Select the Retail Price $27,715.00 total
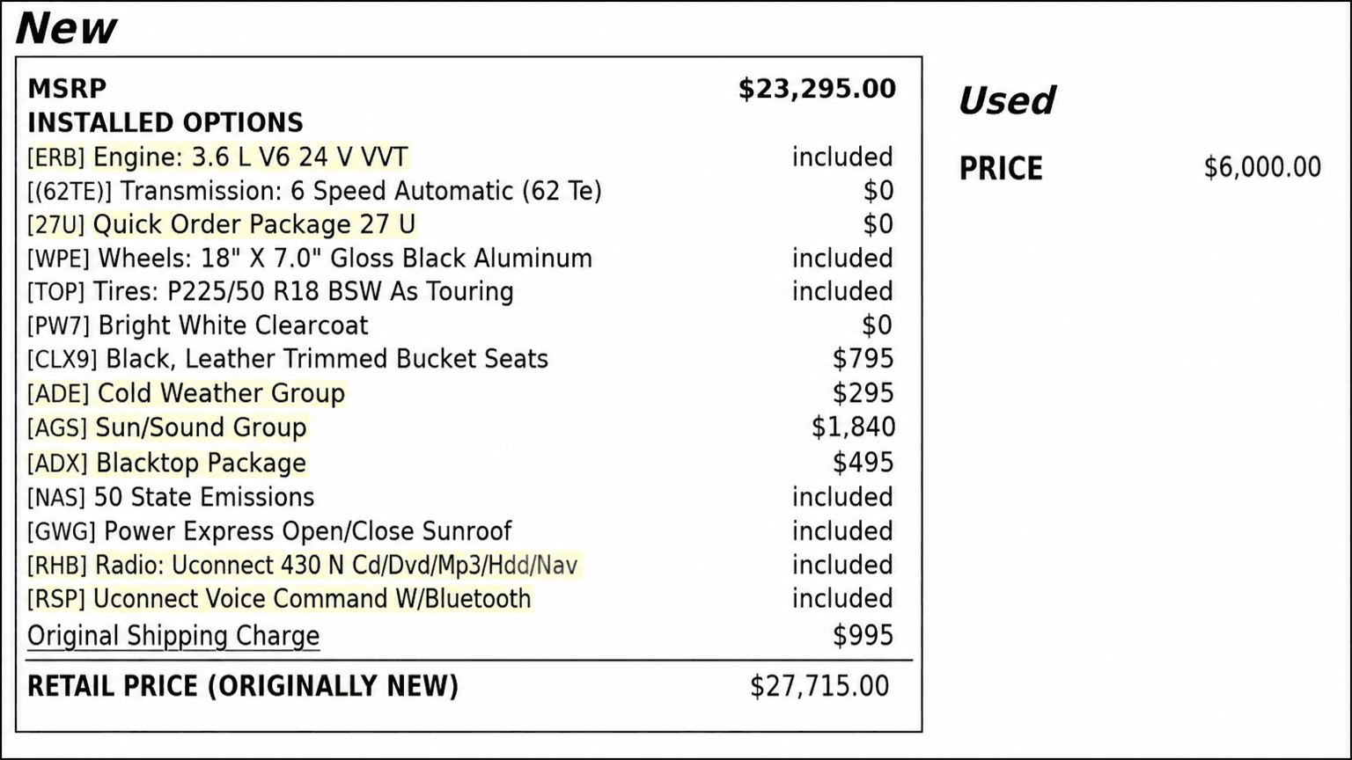The height and width of the screenshot is (760, 1352). coord(819,686)
